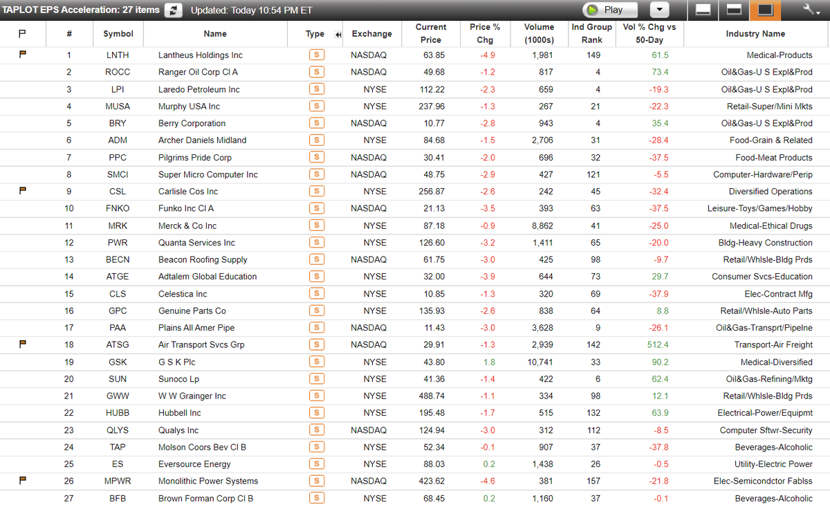Open the ATSG symbol link

coord(118,345)
